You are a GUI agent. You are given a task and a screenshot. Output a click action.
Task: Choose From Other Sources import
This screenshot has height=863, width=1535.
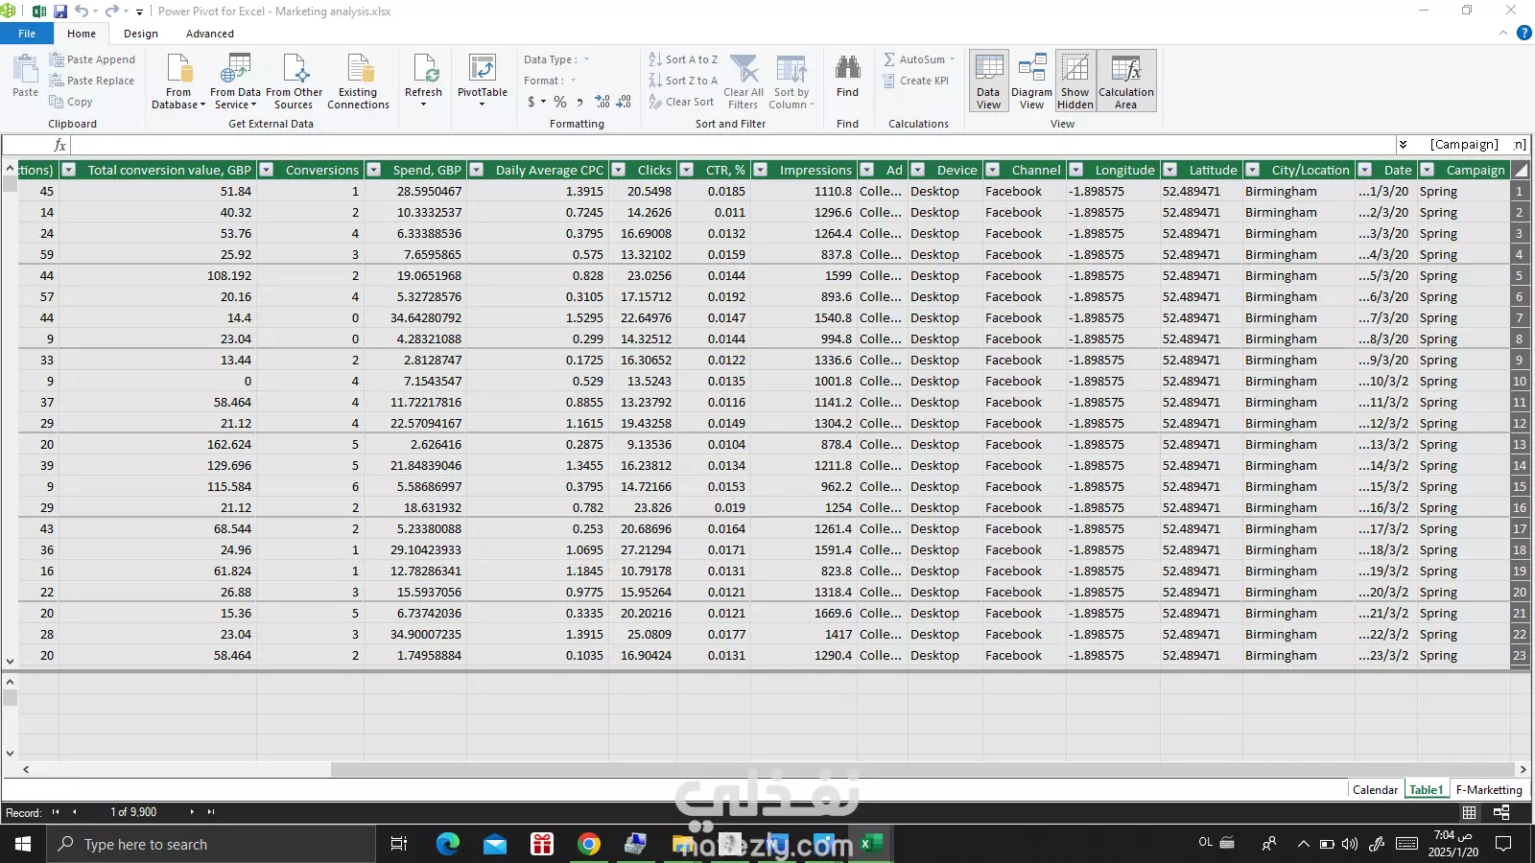coord(294,82)
